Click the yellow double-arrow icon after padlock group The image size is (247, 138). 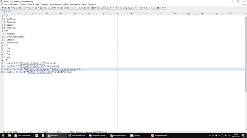coord(116,8)
